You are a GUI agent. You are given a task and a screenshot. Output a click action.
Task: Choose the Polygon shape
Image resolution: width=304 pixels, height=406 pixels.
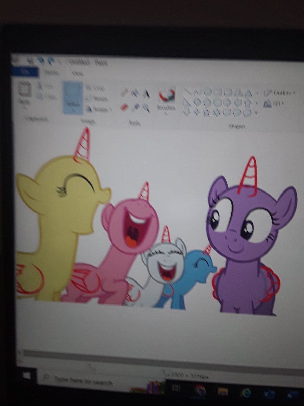[238, 92]
